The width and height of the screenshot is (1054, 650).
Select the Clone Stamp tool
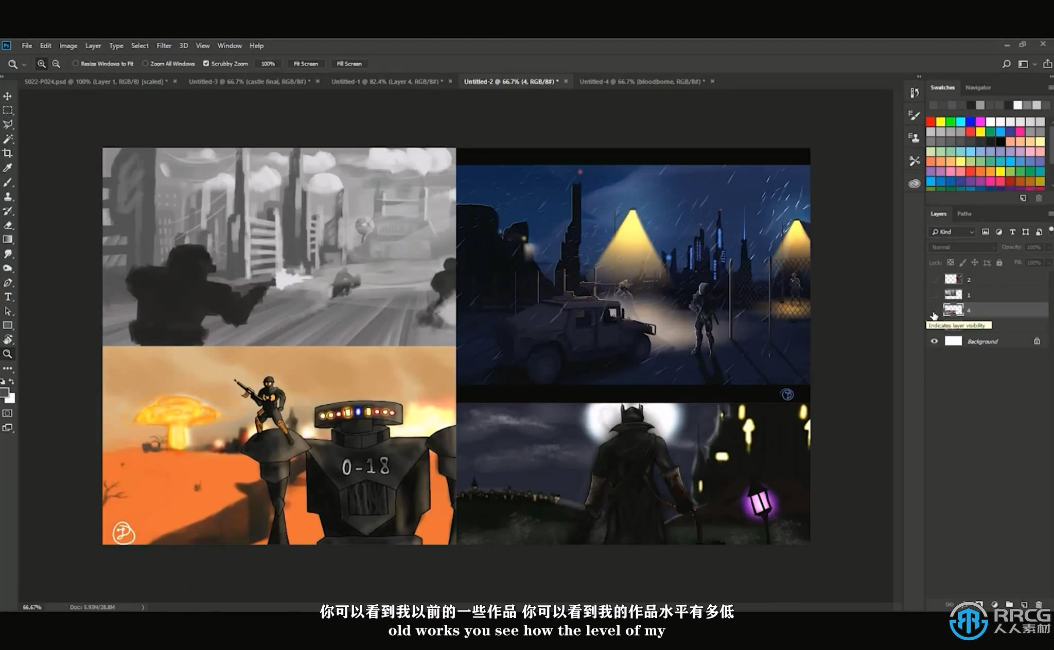[x=8, y=196]
